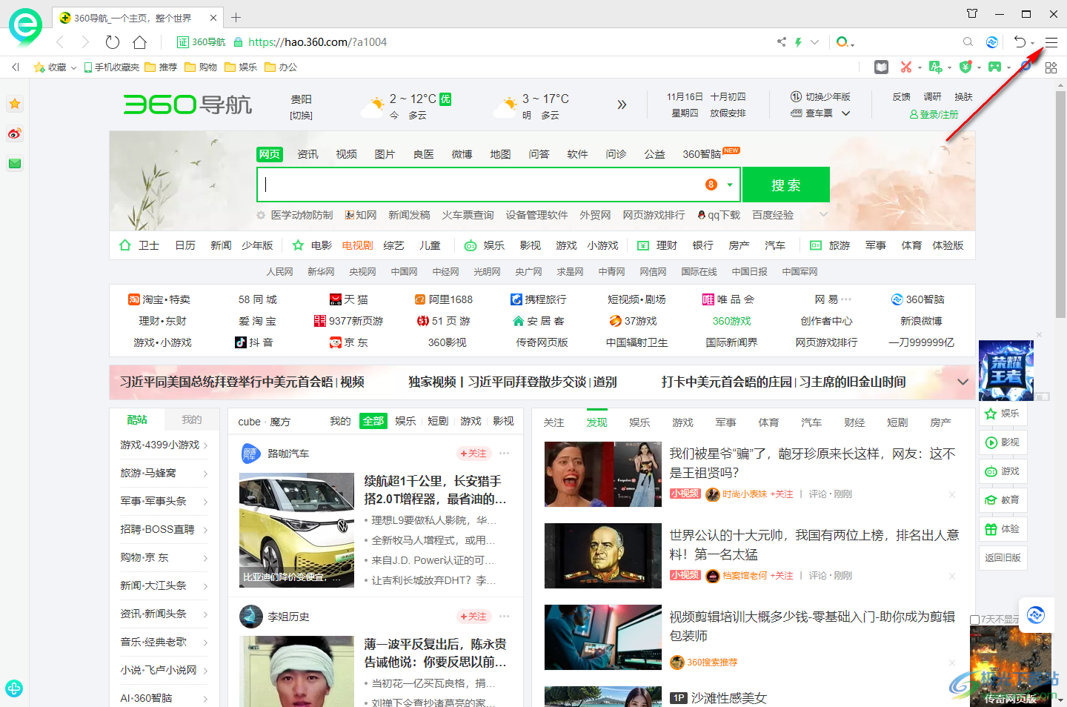Open the Weibo sidebar icon
Viewport: 1067px width, 707px height.
click(15, 134)
